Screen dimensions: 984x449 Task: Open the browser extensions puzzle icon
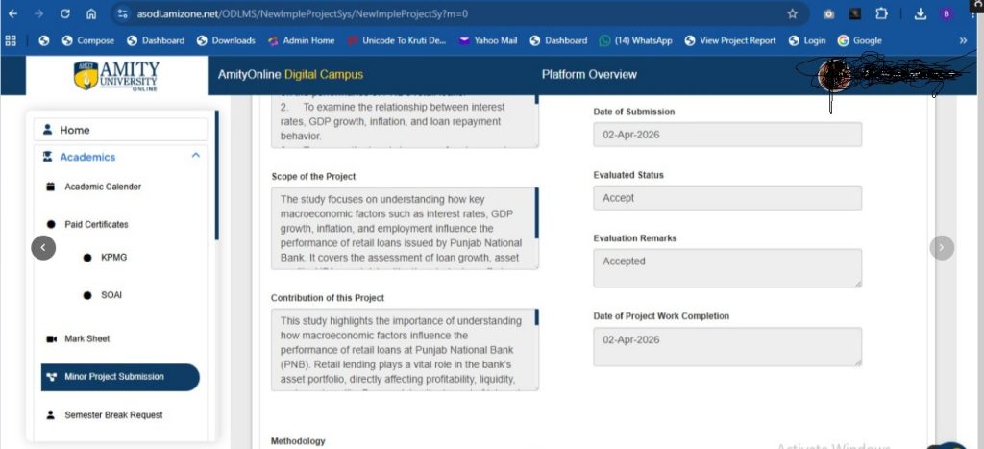tap(881, 13)
